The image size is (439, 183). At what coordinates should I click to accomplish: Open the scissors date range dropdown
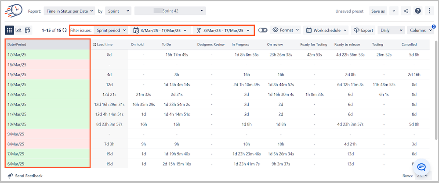223,30
